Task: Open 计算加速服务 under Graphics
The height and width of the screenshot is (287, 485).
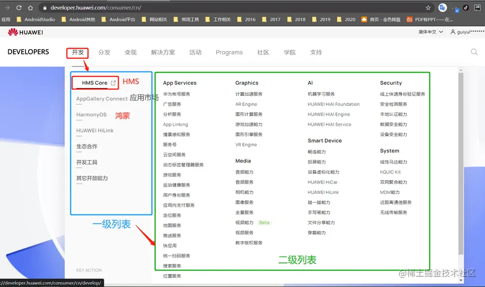Action: click(249, 94)
